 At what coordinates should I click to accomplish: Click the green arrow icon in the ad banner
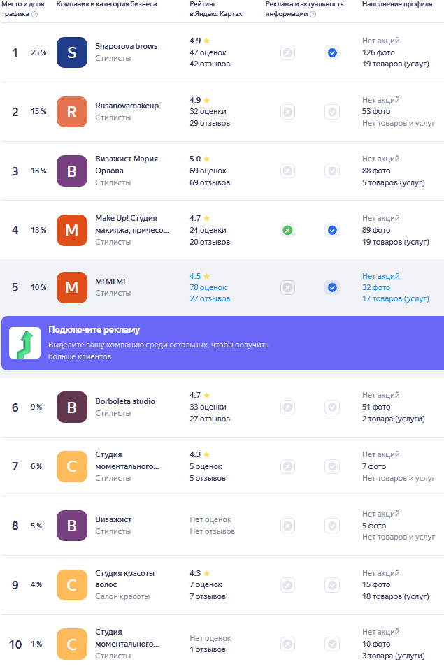tap(25, 343)
